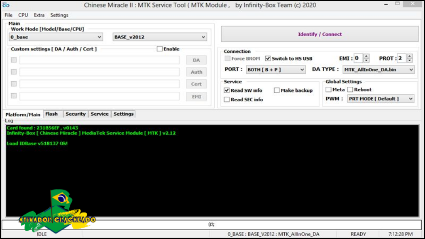Maximize the Chinese Miracle II window
Screen dimensions: 425x239
point(397,4)
